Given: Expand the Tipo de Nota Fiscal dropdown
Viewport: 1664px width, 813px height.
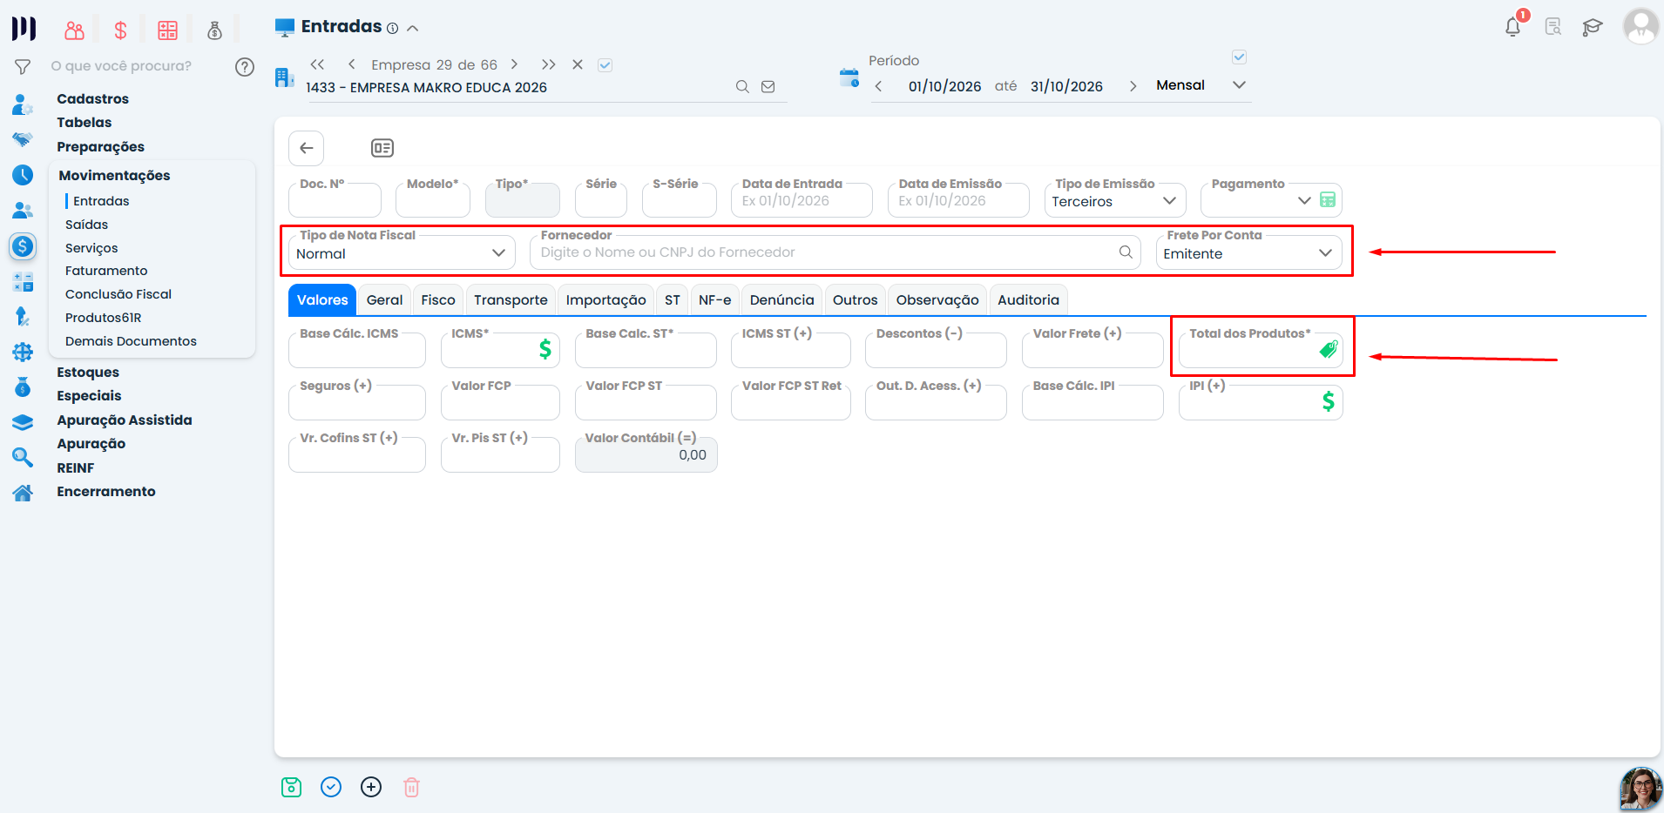Looking at the screenshot, I should (x=402, y=253).
